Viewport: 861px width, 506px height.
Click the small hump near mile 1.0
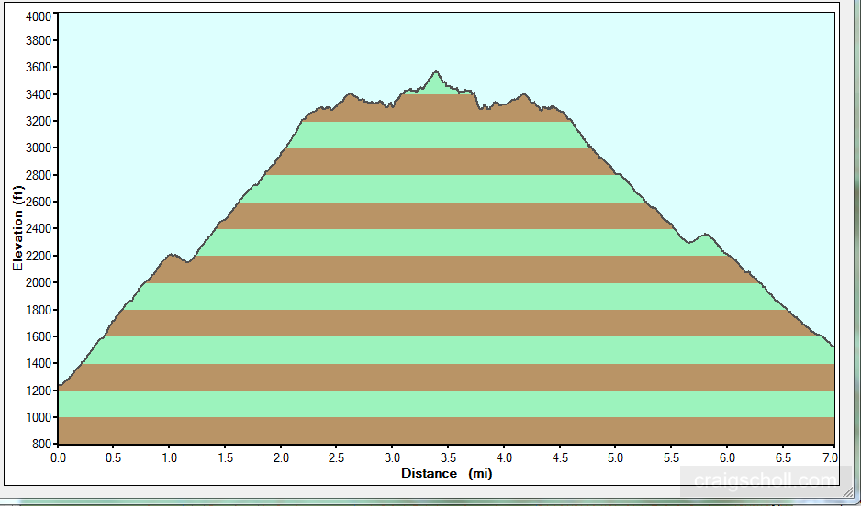point(172,256)
